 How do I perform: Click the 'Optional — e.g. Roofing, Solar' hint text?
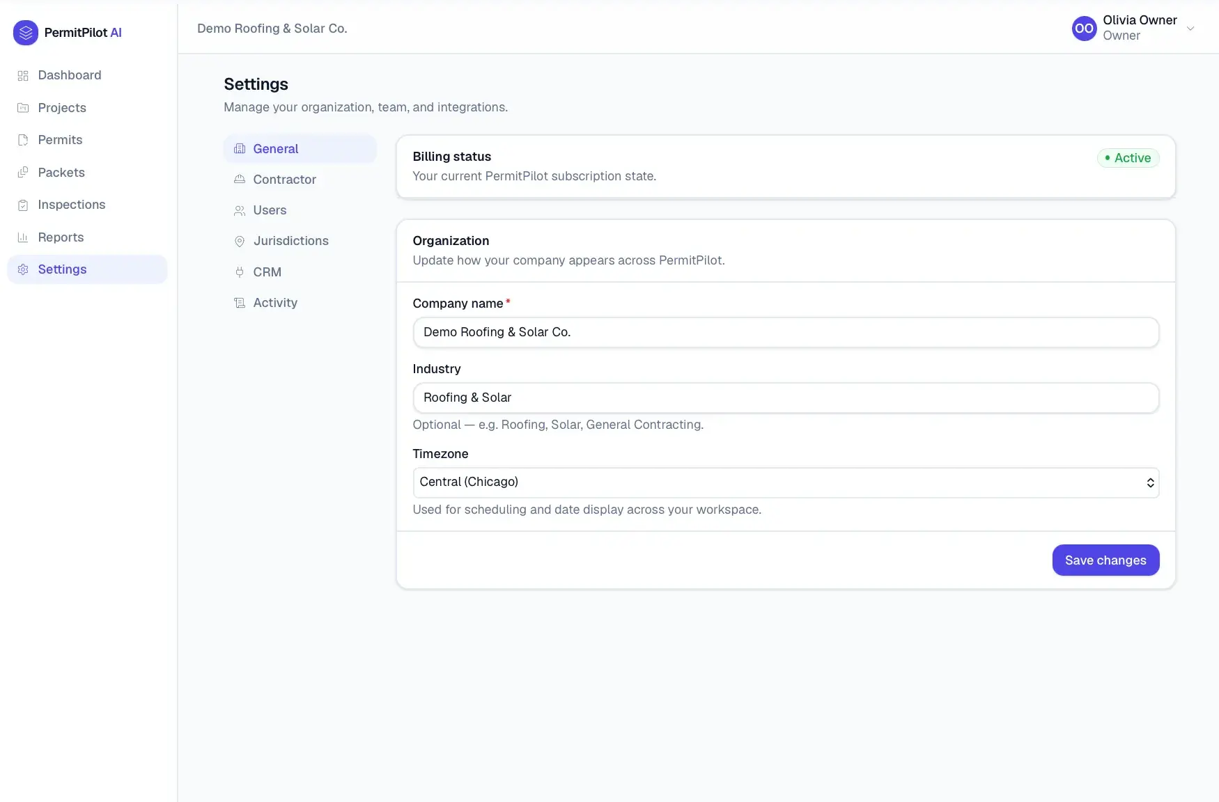click(558, 425)
